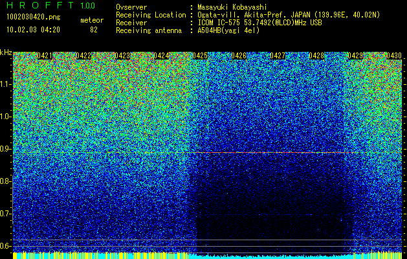Click the 0422 time marker
Viewport: 407px width, 259px height.
83,56
